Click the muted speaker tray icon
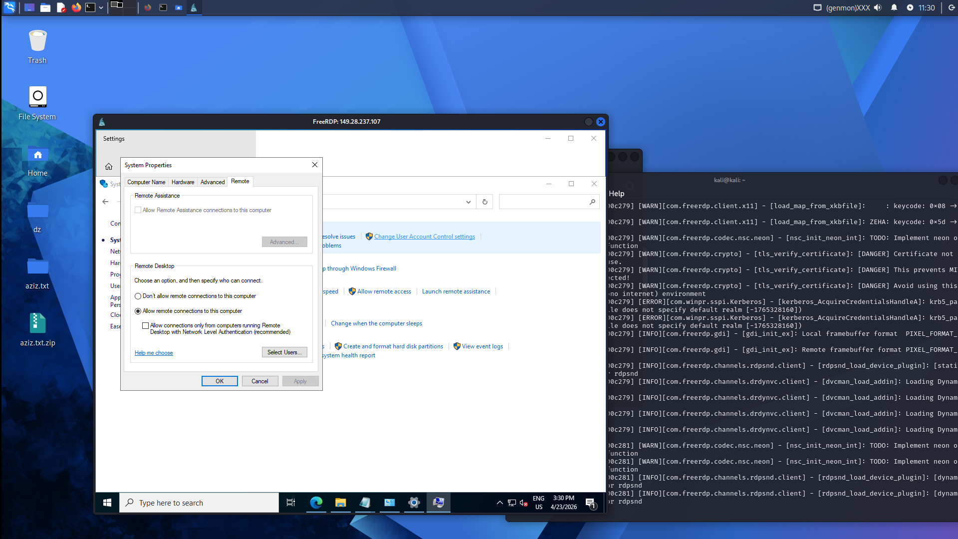This screenshot has width=958, height=539. (523, 503)
